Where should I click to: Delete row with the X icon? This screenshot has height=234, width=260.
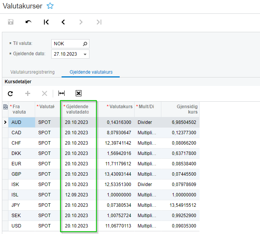[x=44, y=94]
